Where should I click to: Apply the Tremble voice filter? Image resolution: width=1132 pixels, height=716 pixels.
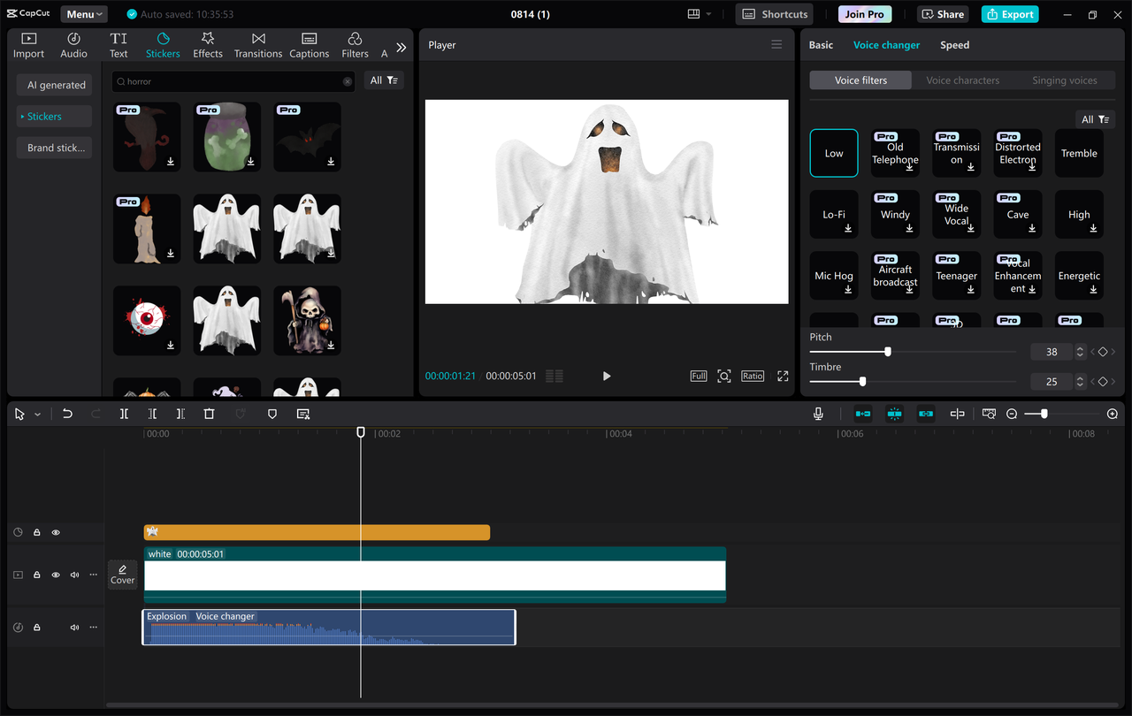(1078, 153)
